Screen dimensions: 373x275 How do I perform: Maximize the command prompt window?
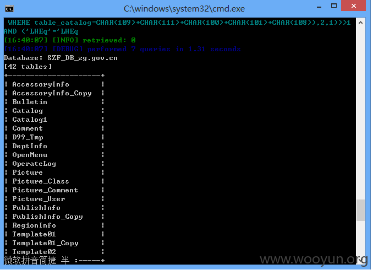334,6
